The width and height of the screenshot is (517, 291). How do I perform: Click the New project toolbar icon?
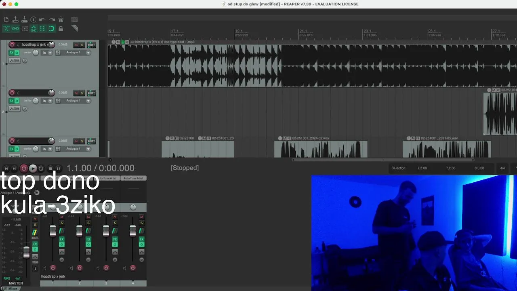coord(6,19)
